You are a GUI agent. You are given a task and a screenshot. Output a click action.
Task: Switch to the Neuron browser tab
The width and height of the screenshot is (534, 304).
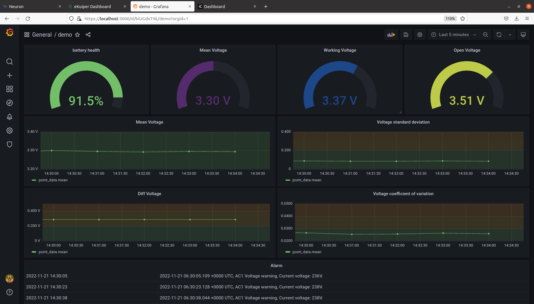[16, 6]
